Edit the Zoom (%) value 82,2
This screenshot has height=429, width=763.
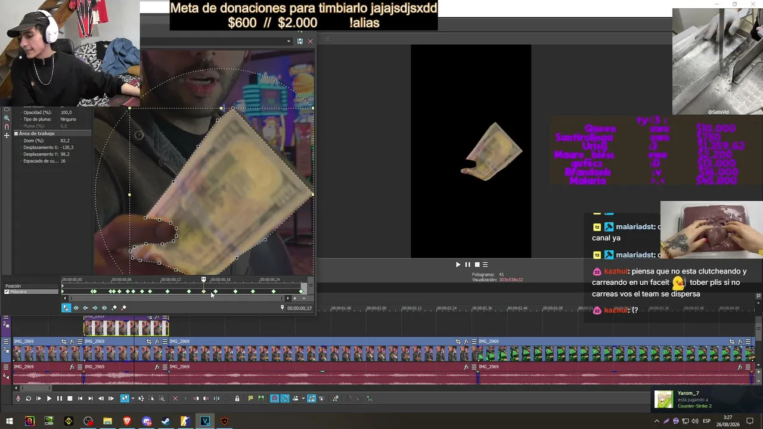pyautogui.click(x=65, y=141)
